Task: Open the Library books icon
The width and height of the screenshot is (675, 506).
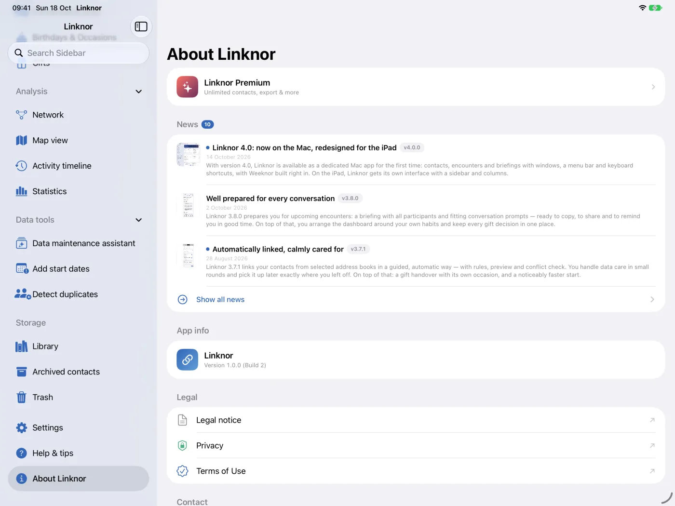Action: click(21, 346)
